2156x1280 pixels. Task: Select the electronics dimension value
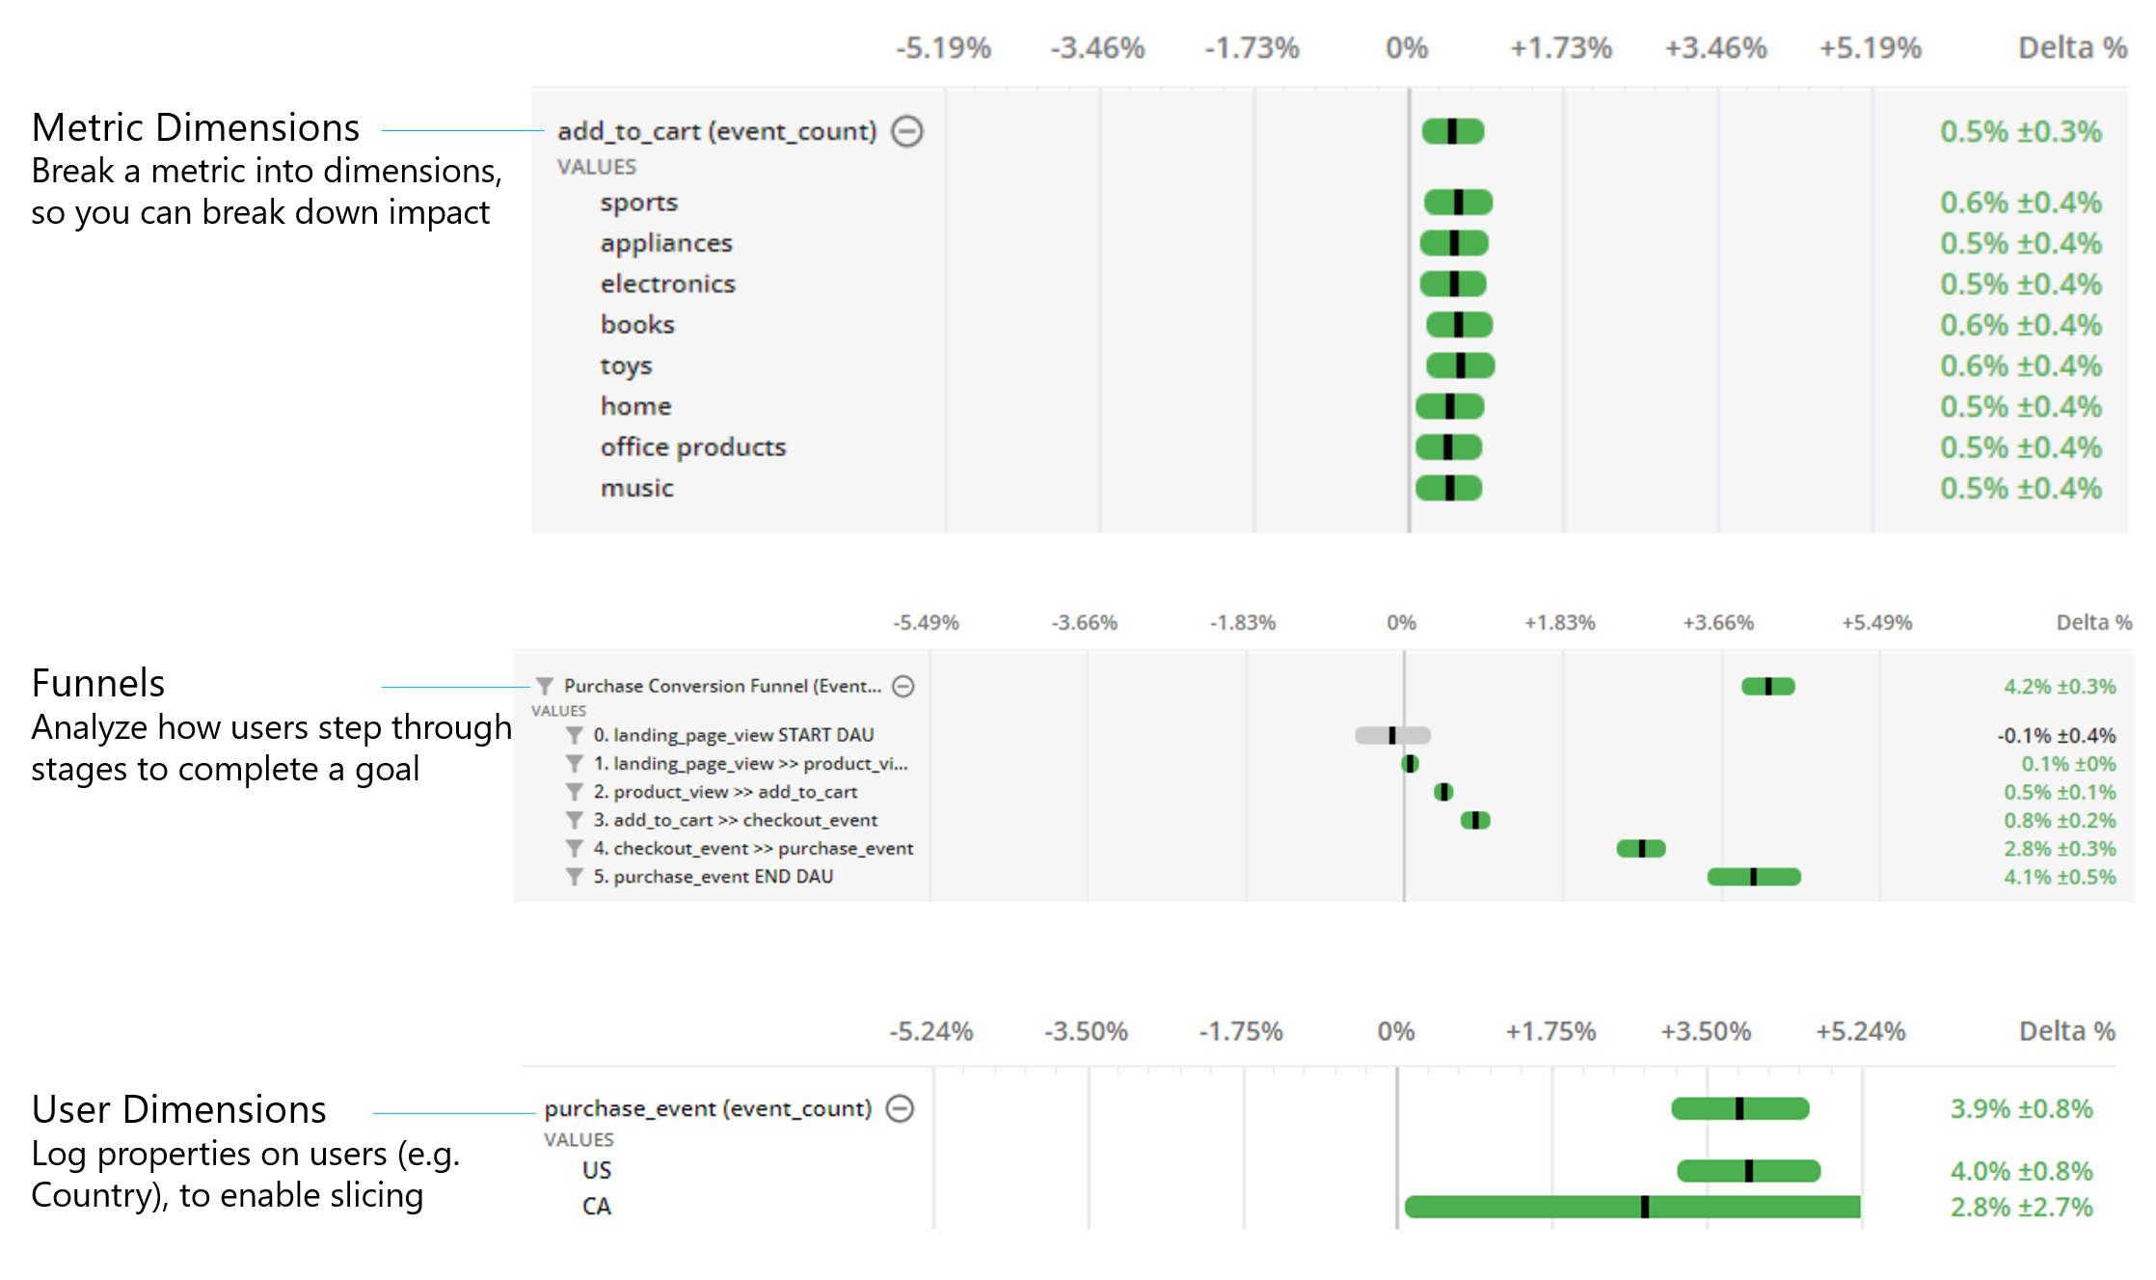(667, 284)
